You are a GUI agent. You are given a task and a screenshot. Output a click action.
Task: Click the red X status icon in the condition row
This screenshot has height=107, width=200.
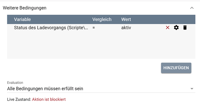point(168,27)
